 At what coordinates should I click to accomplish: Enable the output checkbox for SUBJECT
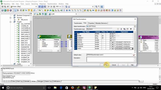click(x=113, y=38)
